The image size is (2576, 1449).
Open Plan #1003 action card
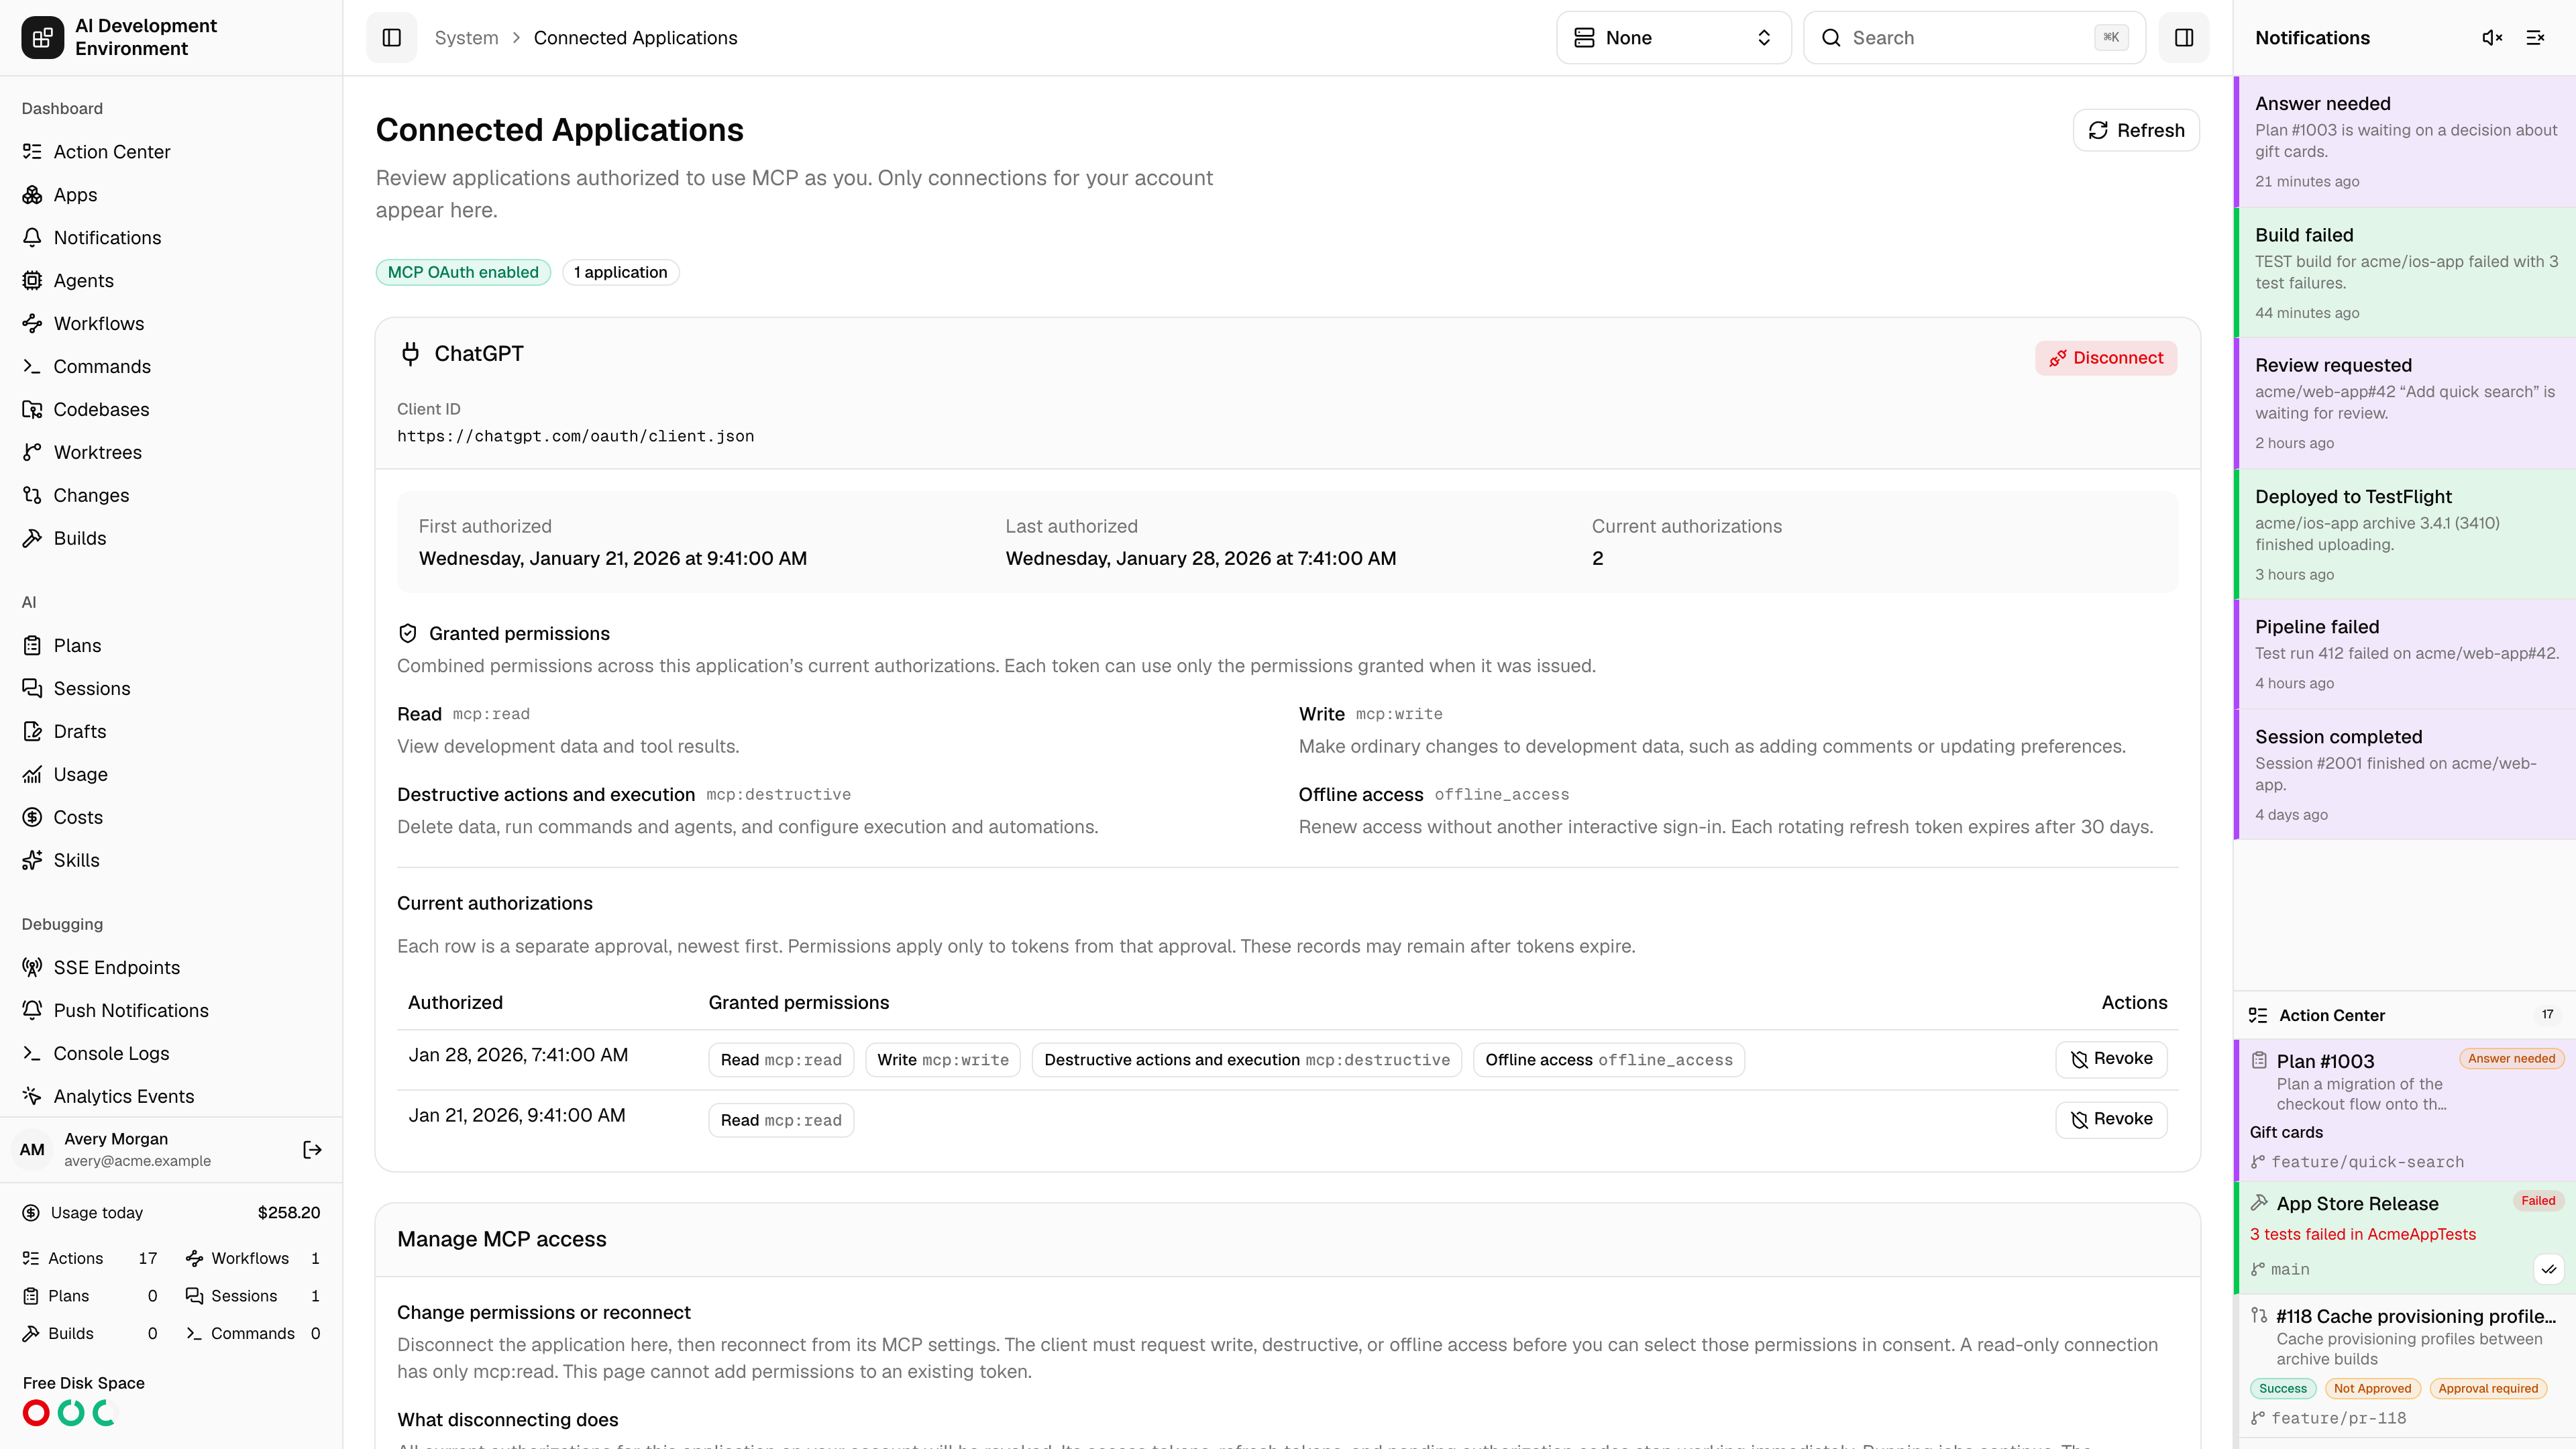coord(2405,1110)
